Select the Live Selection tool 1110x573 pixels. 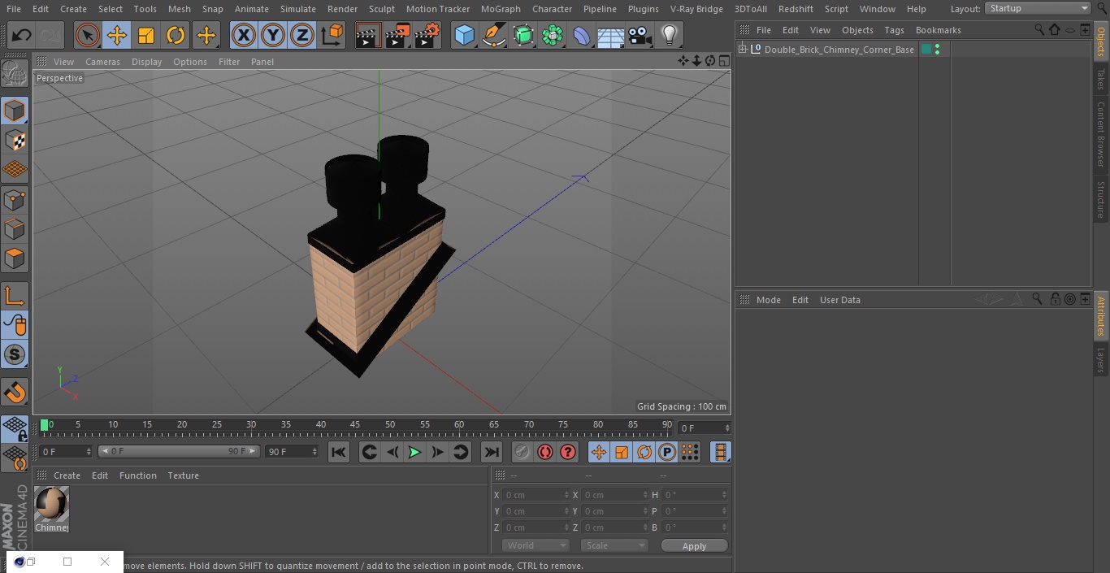pos(87,35)
